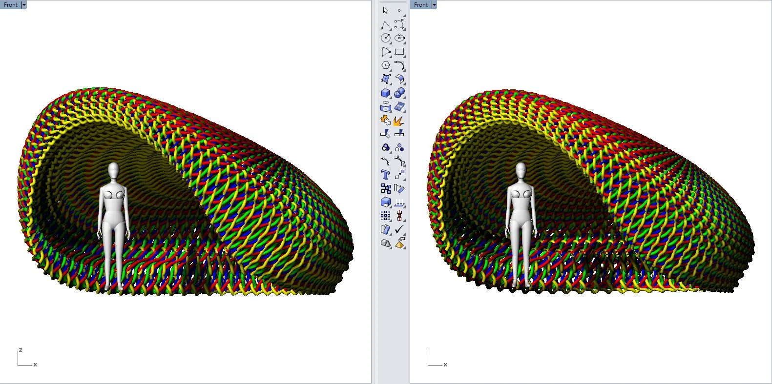Select the mannequin in the right viewport
This screenshot has height=384, width=772.
(x=521, y=224)
